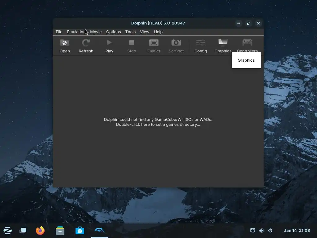Open the Tools menu
The image size is (317, 238).
[130, 32]
